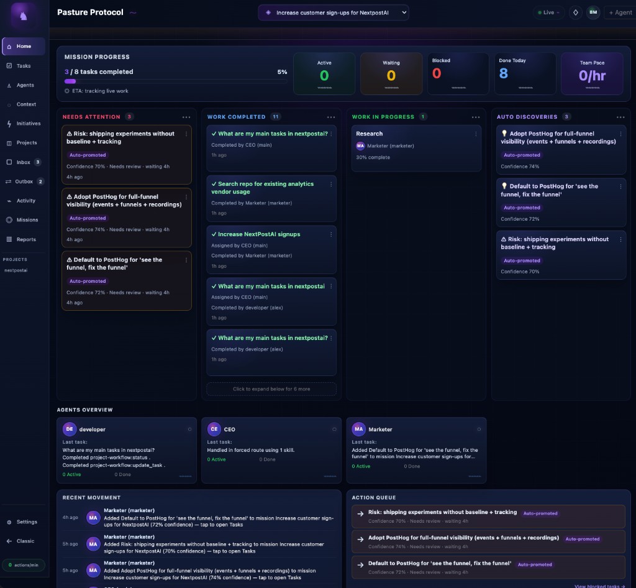Open Action Queue Default to PostHog item
Image resolution: width=636 pixels, height=588 pixels.
488,567
